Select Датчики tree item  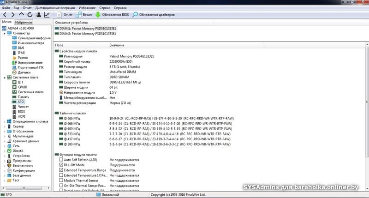[21, 72]
